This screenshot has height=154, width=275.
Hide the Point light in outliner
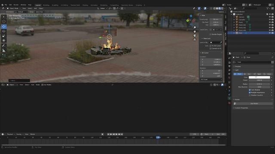coord(270,33)
